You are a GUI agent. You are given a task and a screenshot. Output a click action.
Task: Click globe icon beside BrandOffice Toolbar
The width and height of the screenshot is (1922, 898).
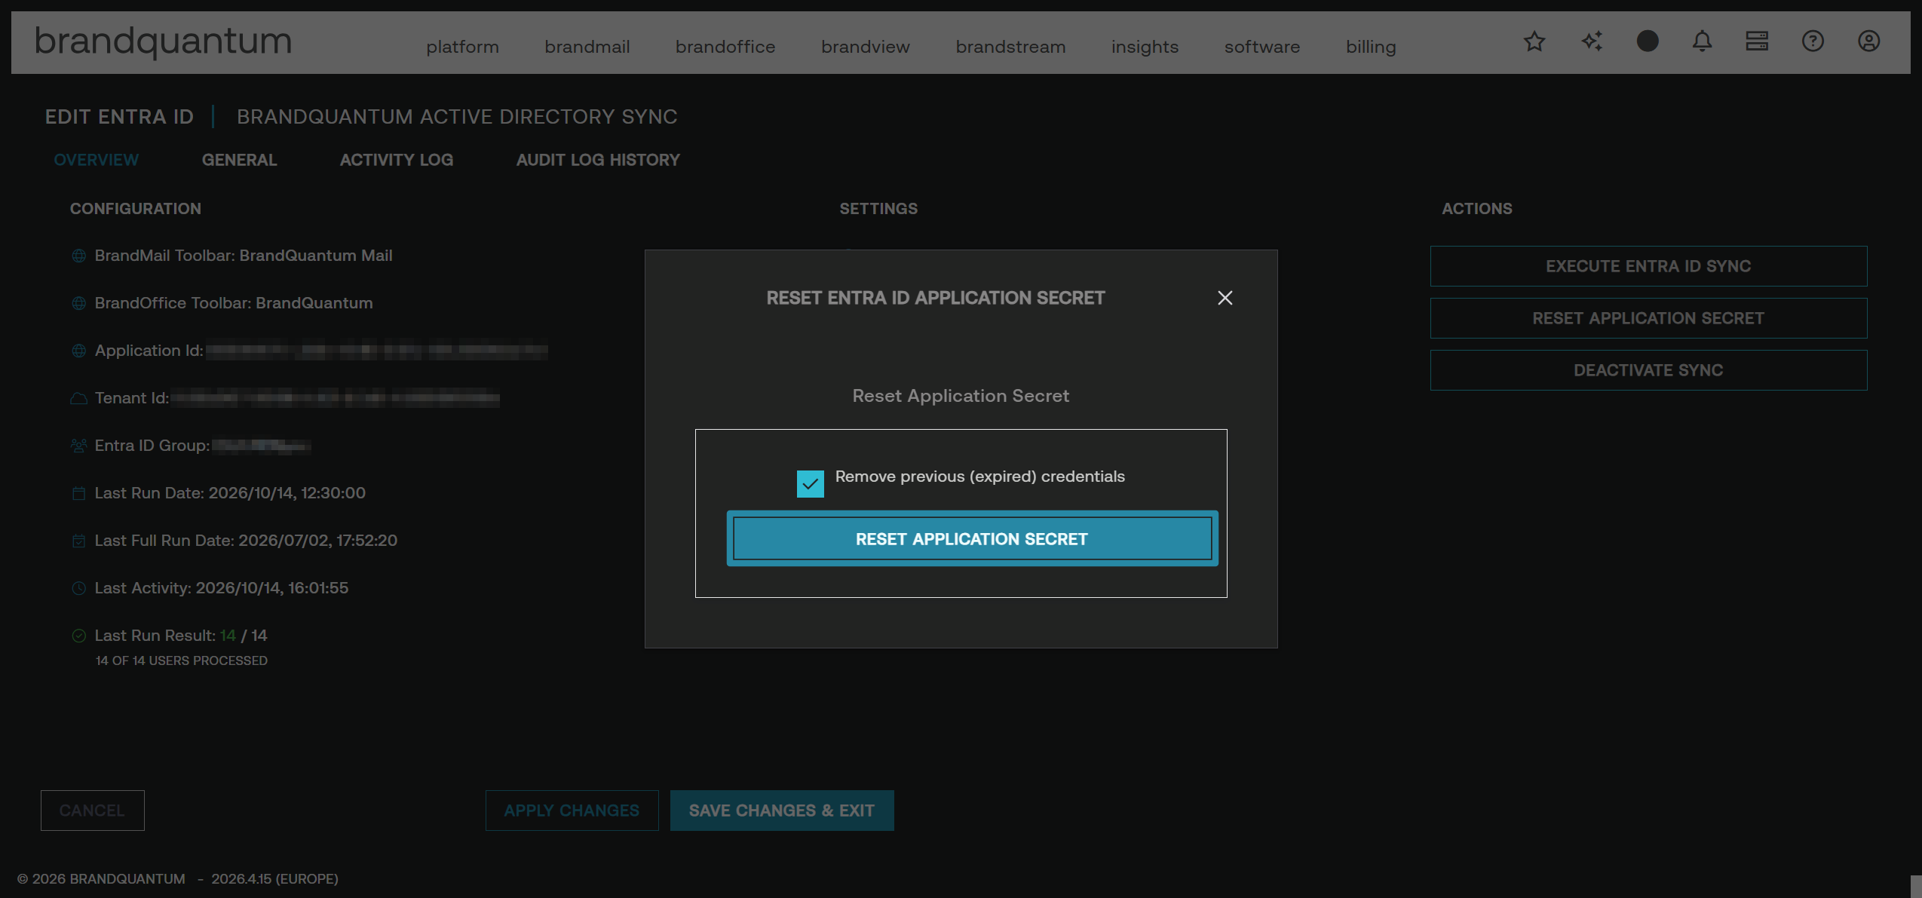78,304
